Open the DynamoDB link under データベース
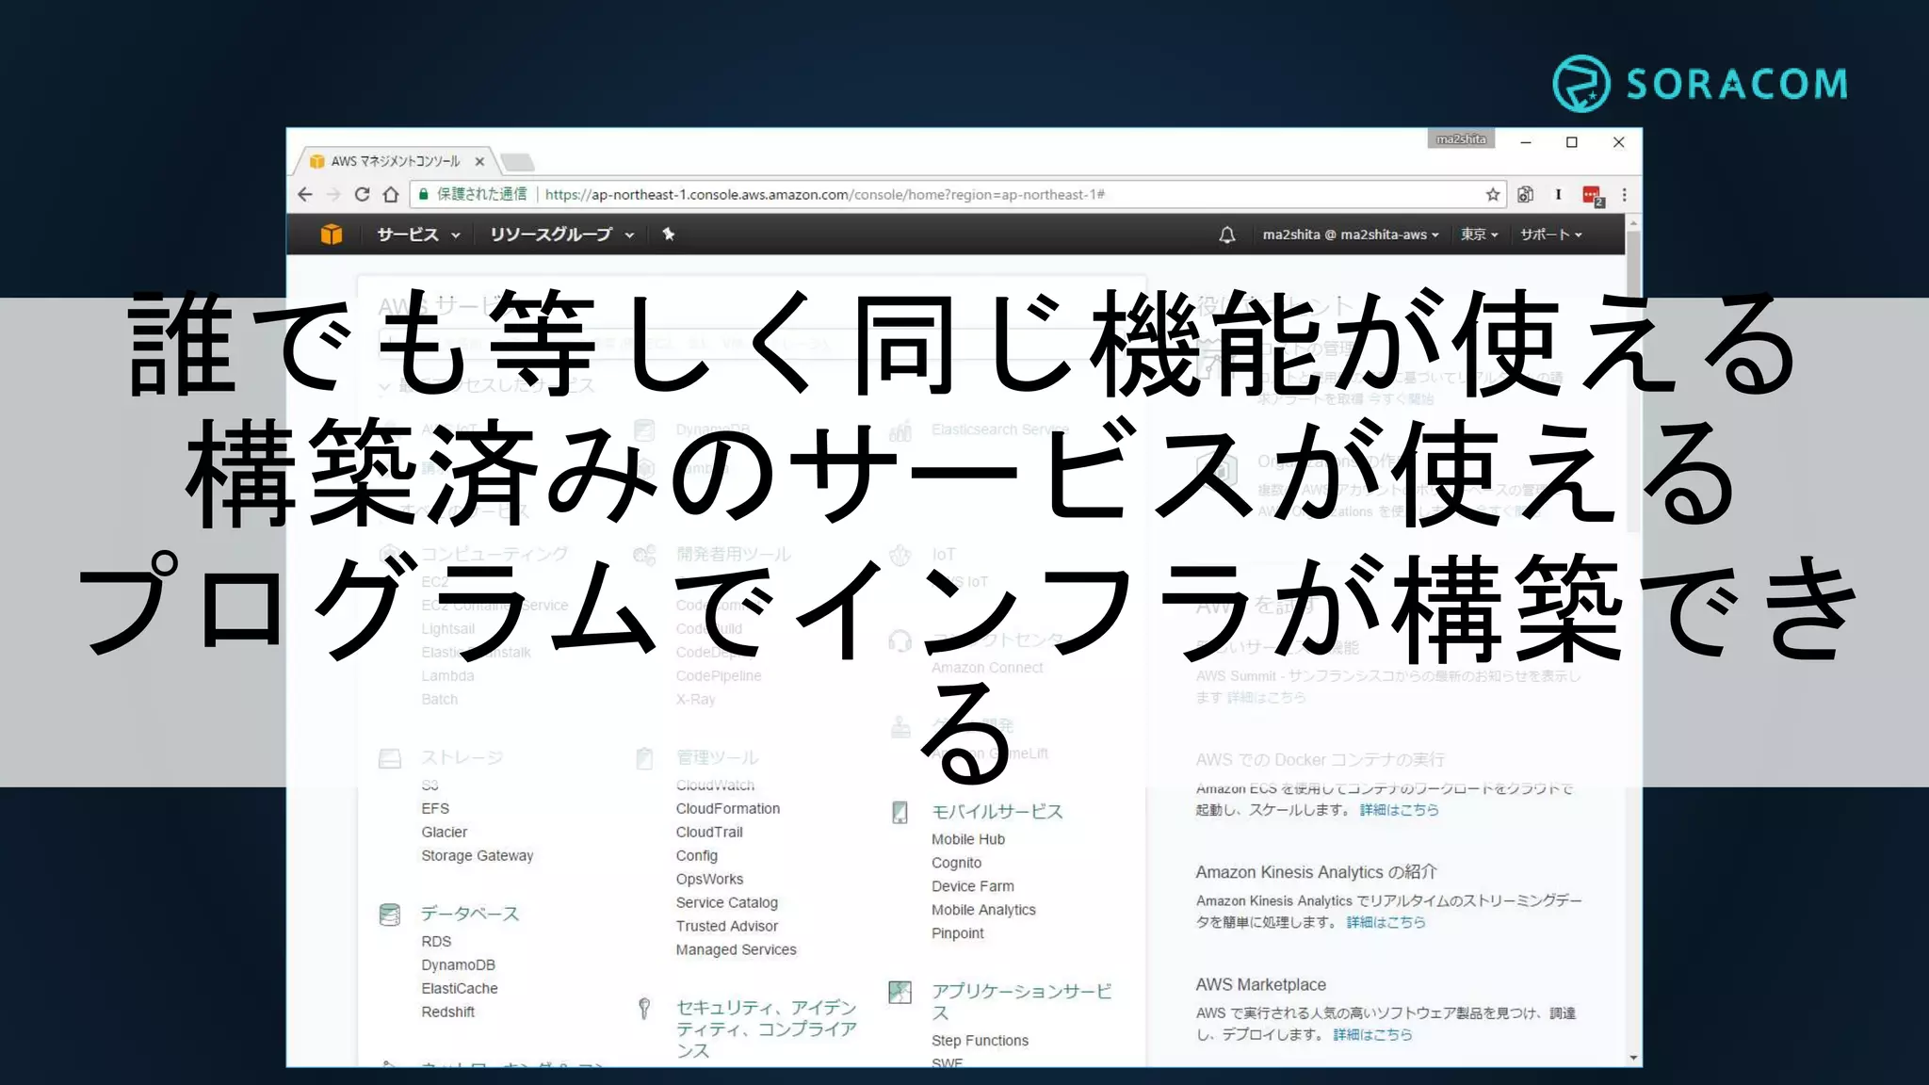Image resolution: width=1929 pixels, height=1085 pixels. click(x=458, y=965)
